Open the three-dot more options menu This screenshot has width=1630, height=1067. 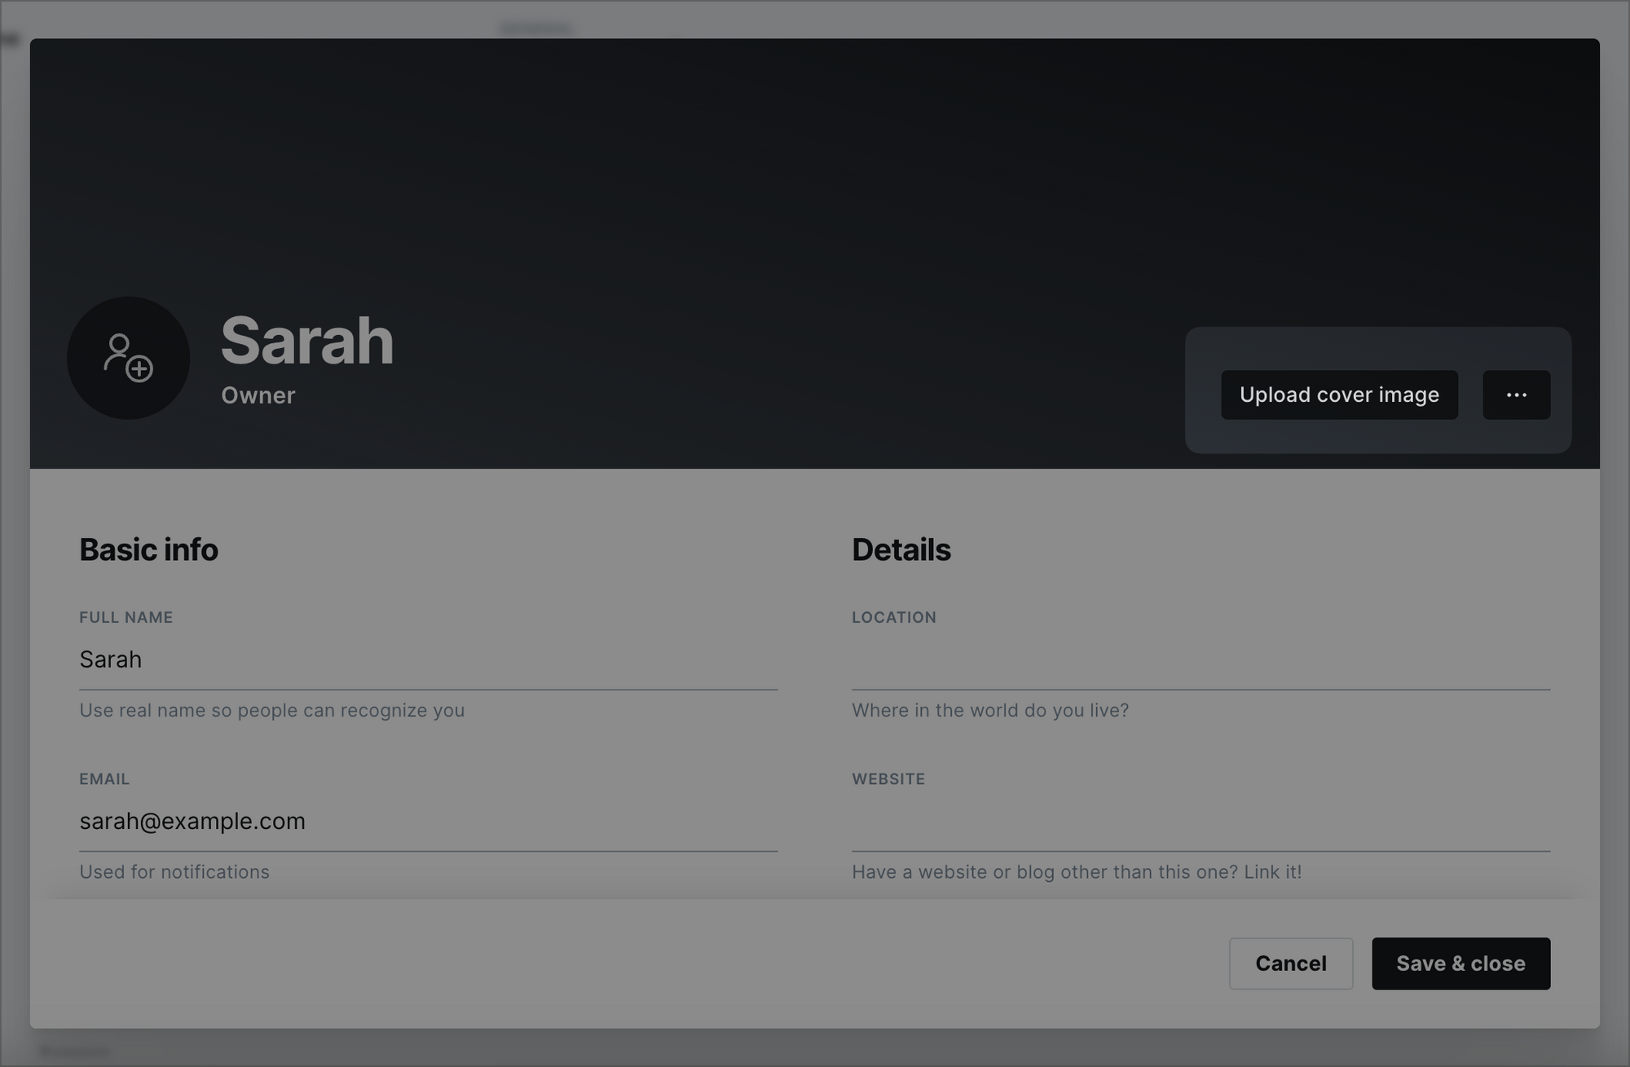click(1516, 395)
